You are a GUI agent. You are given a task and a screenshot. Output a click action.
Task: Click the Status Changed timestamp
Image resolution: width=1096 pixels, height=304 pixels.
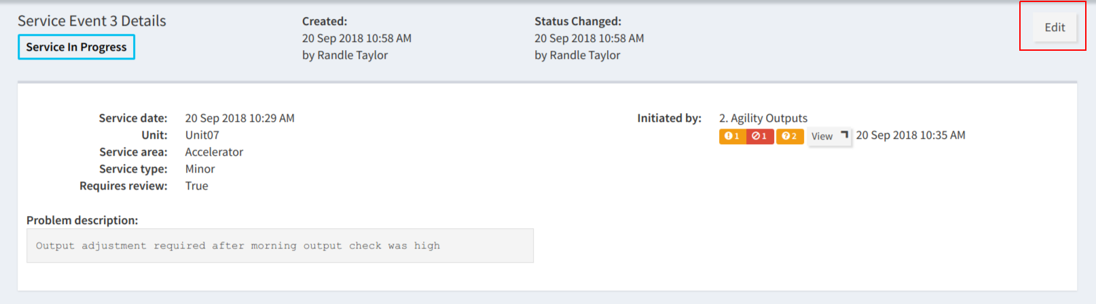(x=589, y=38)
